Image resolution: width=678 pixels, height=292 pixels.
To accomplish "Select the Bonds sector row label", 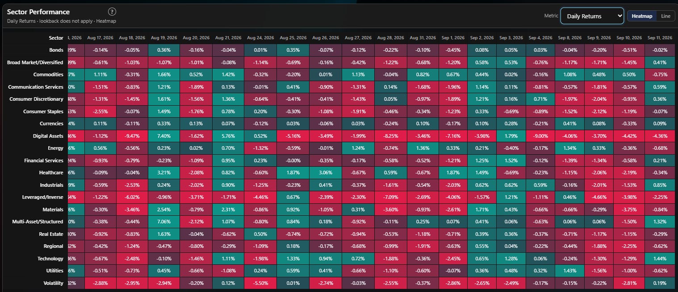I will coord(56,50).
